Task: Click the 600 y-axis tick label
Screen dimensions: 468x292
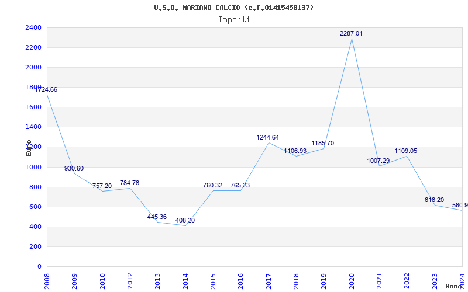Action: (x=36, y=207)
